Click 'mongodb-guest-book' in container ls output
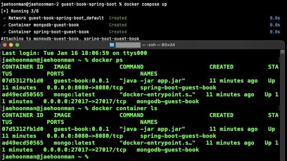 (168, 150)
